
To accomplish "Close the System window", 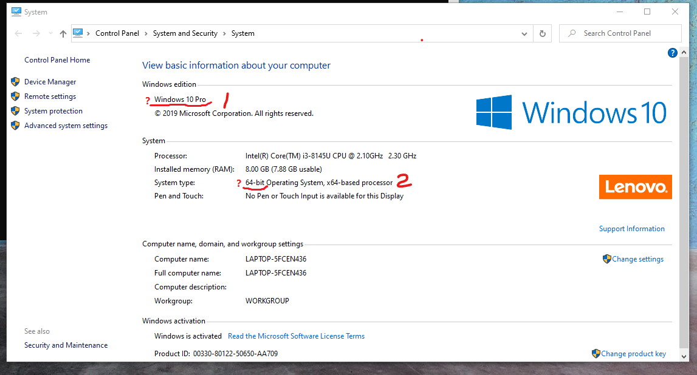I will [x=675, y=12].
